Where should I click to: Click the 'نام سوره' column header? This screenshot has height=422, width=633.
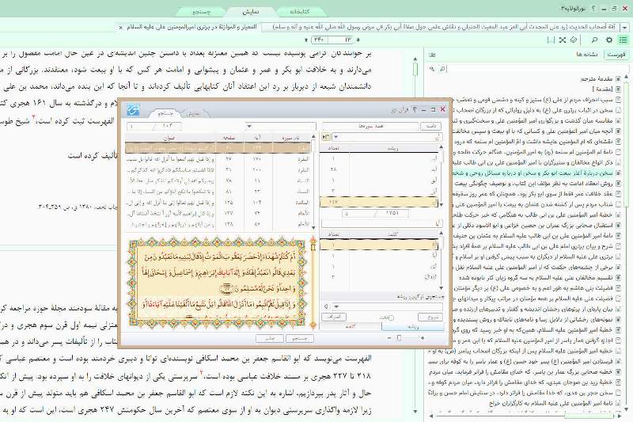(x=291, y=138)
